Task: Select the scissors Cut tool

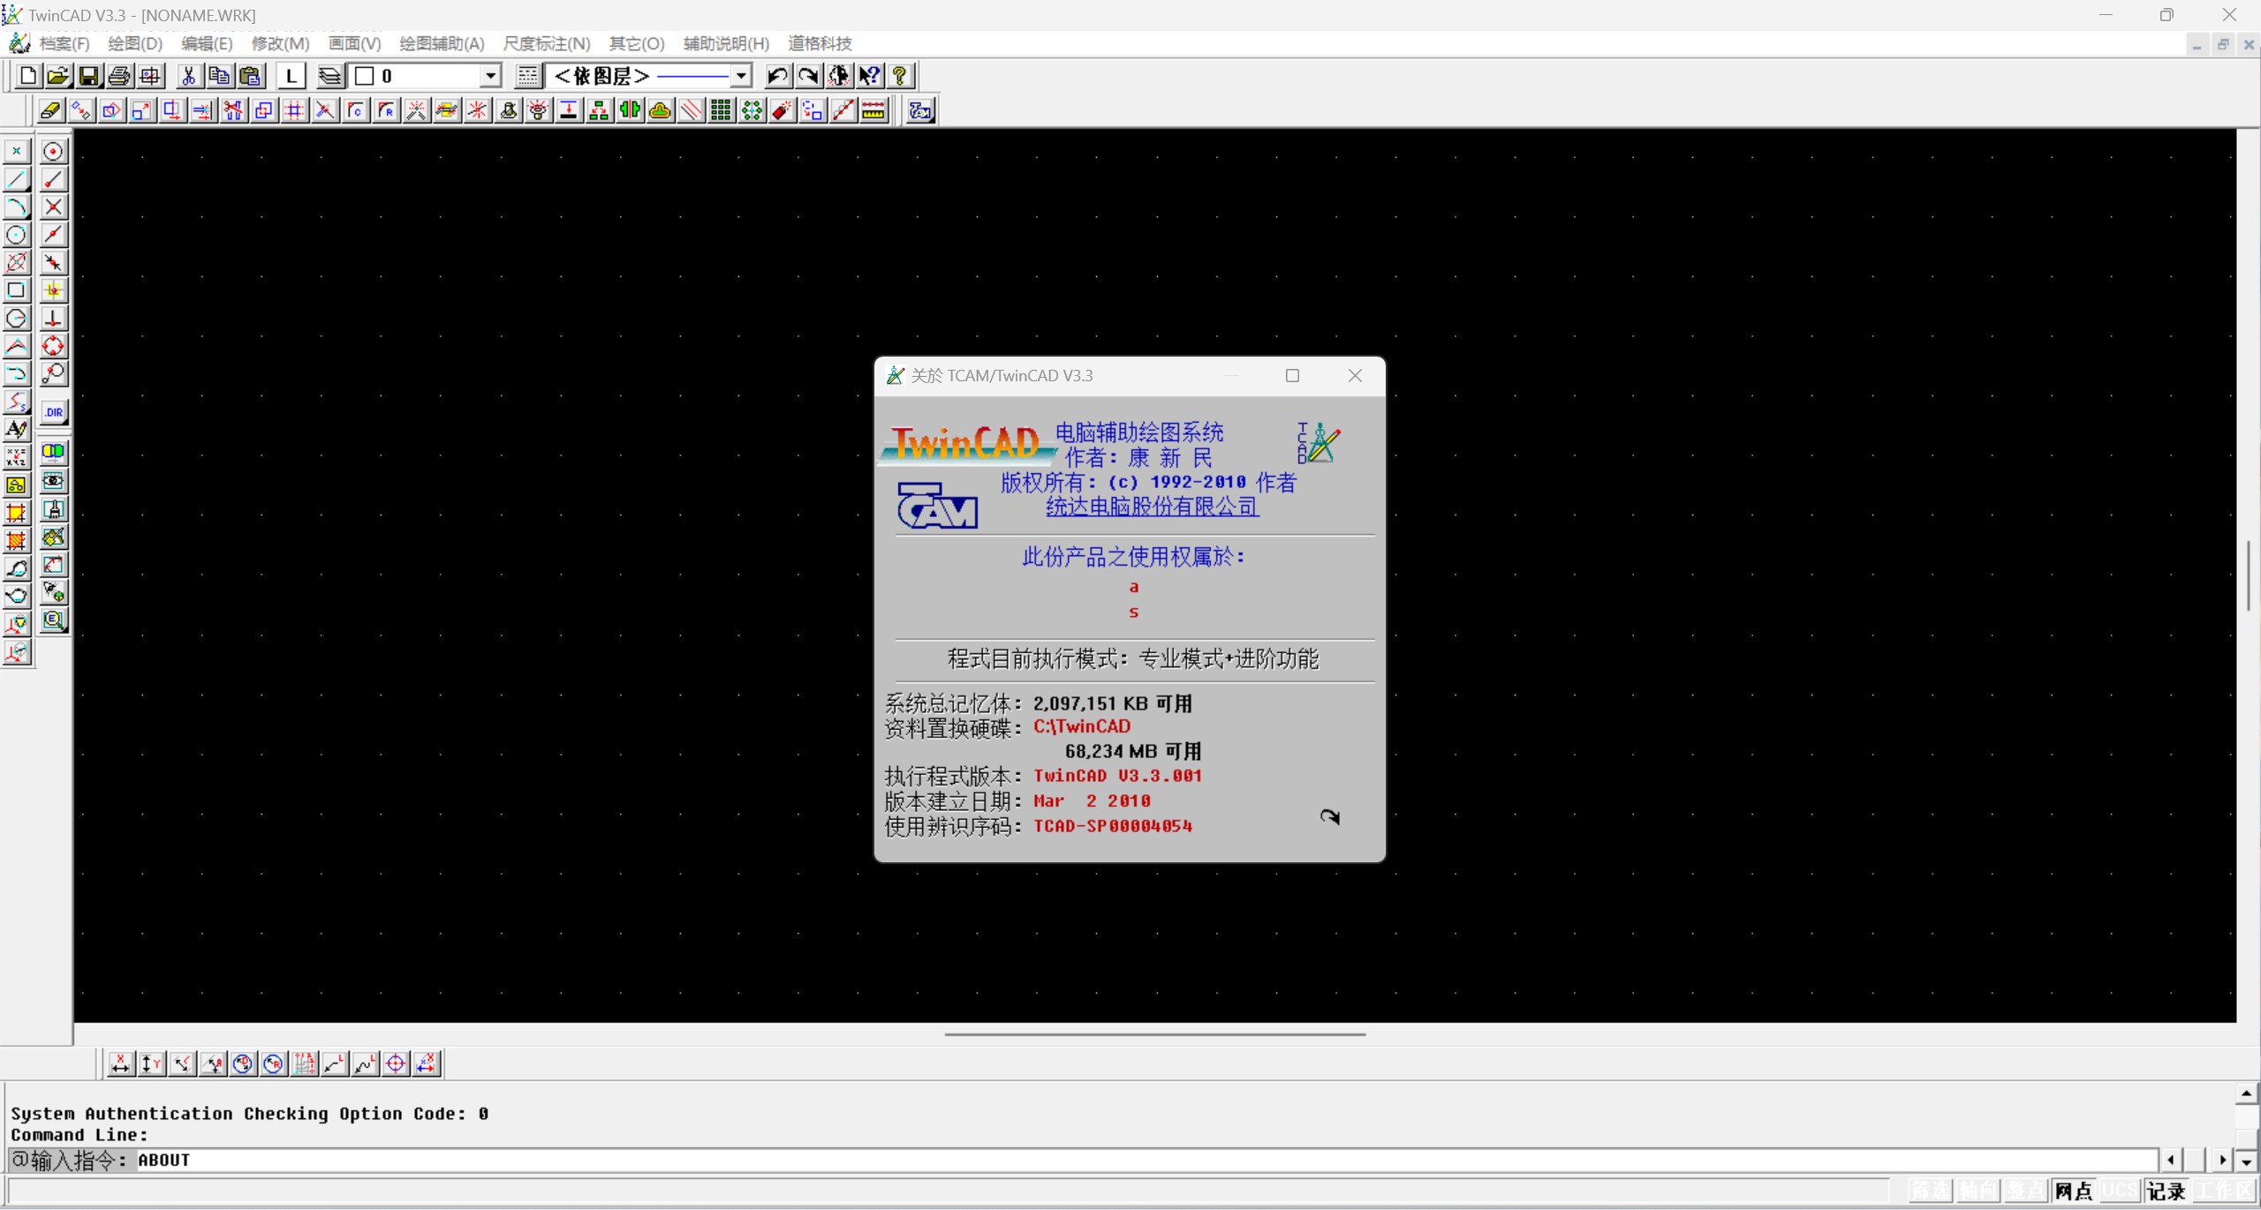Action: click(187, 76)
